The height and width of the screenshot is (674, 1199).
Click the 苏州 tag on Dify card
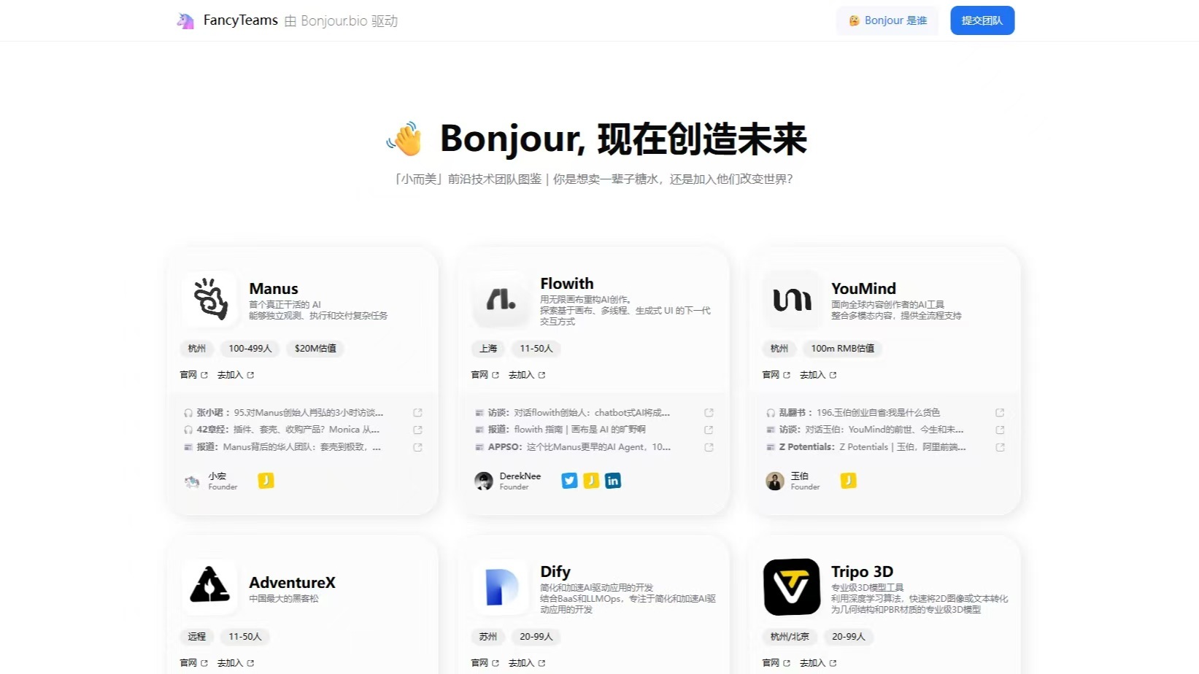(x=488, y=637)
